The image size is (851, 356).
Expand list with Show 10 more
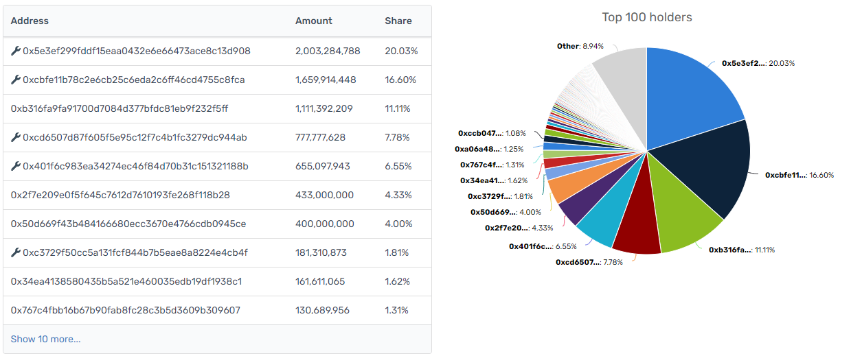point(45,339)
